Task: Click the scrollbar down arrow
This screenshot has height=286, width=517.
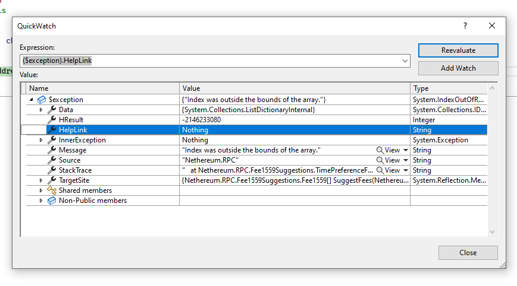Action: (x=492, y=232)
